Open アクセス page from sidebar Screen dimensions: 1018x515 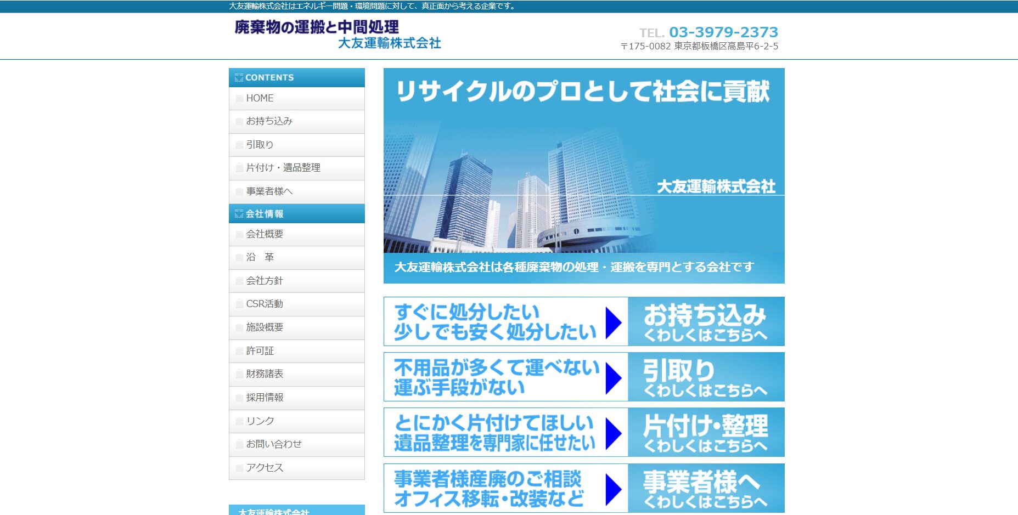pyautogui.click(x=265, y=468)
